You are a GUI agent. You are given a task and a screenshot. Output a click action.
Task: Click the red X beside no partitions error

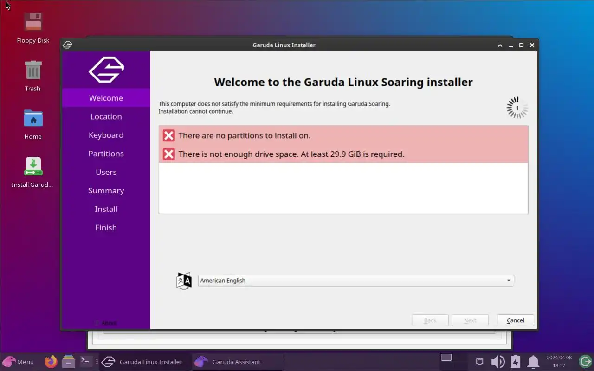169,135
